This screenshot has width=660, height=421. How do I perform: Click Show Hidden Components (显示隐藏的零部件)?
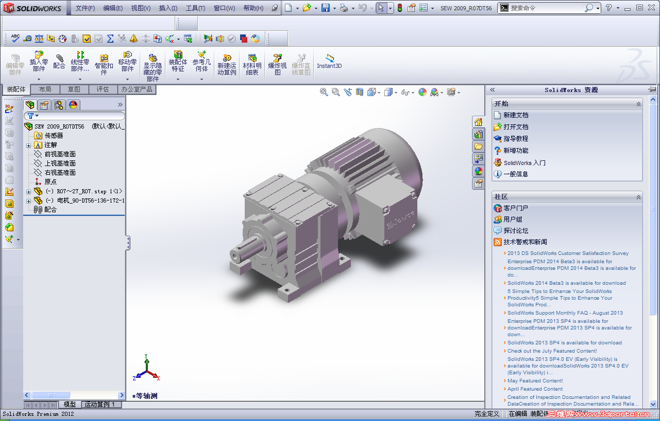[x=153, y=67]
